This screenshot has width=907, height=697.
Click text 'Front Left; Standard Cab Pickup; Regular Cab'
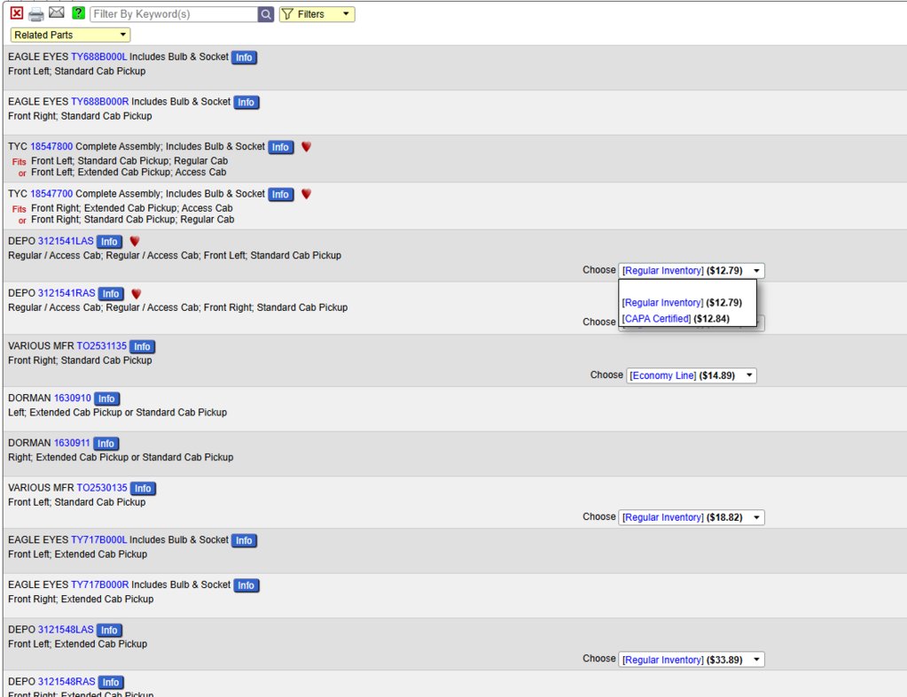[129, 160]
